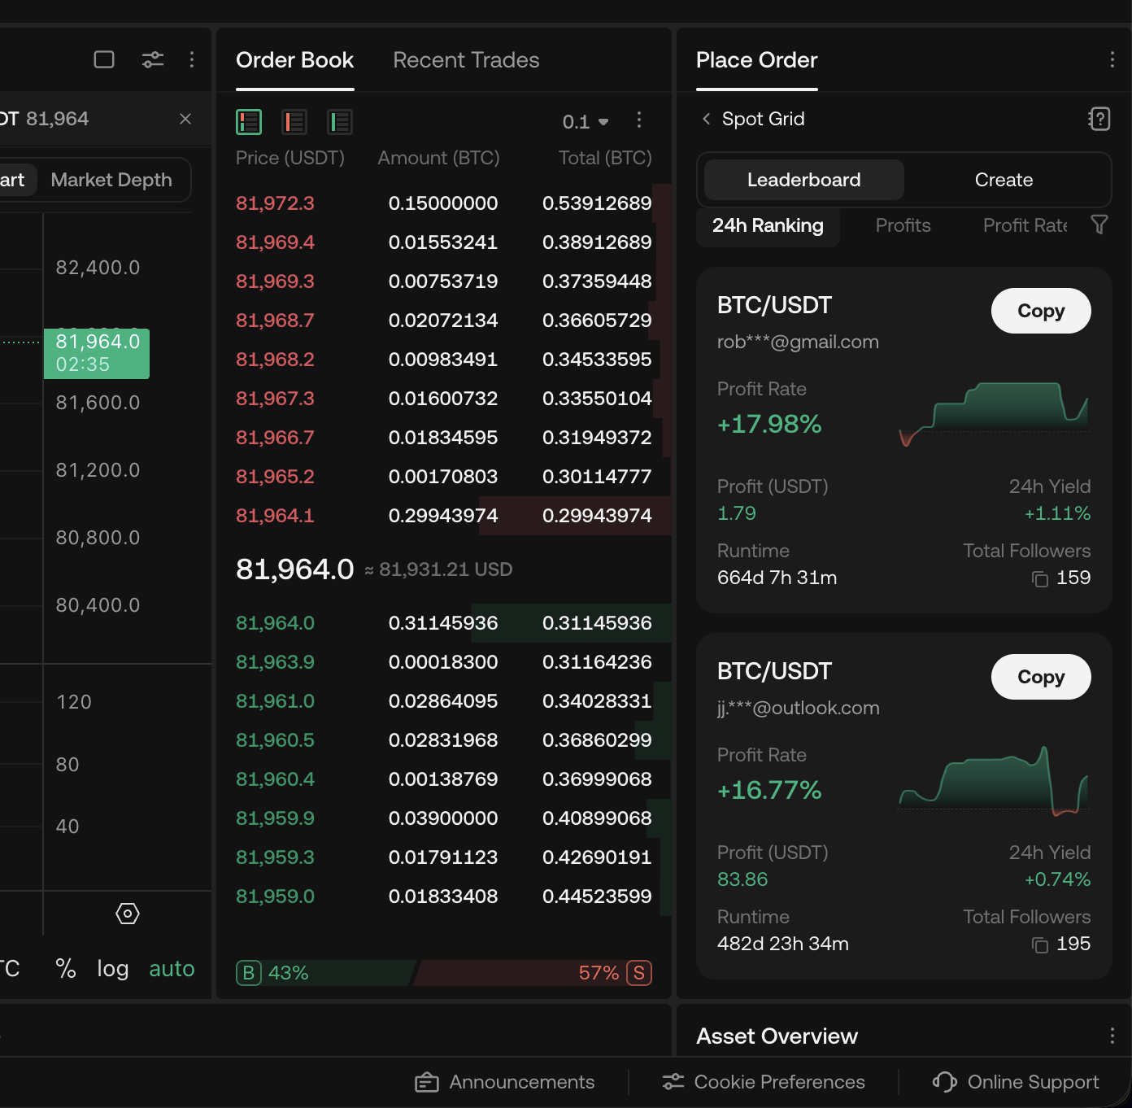Go back from Spot Grid with the chevron
Image resolution: width=1132 pixels, height=1108 pixels.
pyautogui.click(x=706, y=119)
